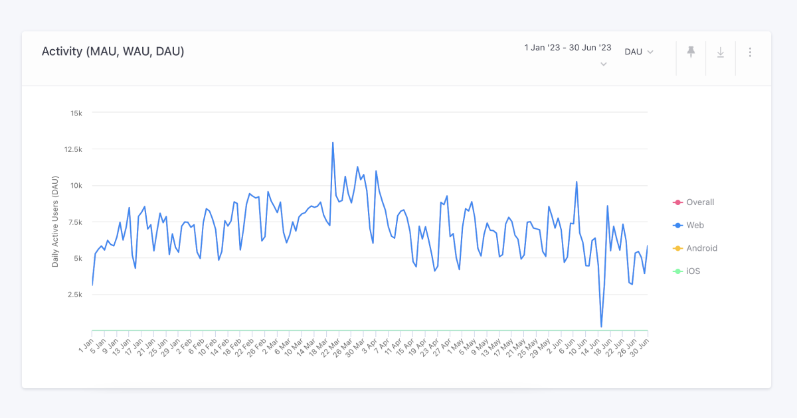Screen dimensions: 797x418
Task: Expand the date range selector chevron
Action: 603,64
